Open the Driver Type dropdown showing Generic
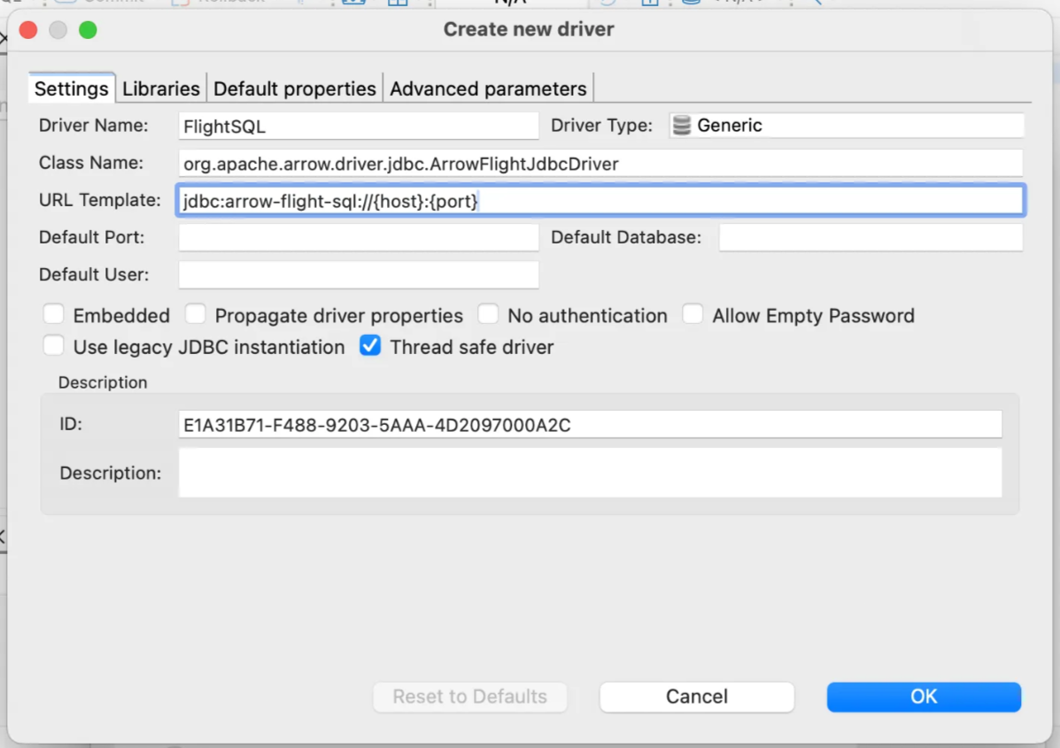 coord(846,126)
